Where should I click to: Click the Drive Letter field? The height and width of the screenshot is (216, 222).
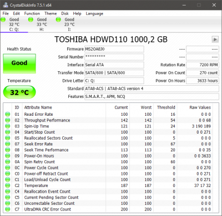point(114,81)
